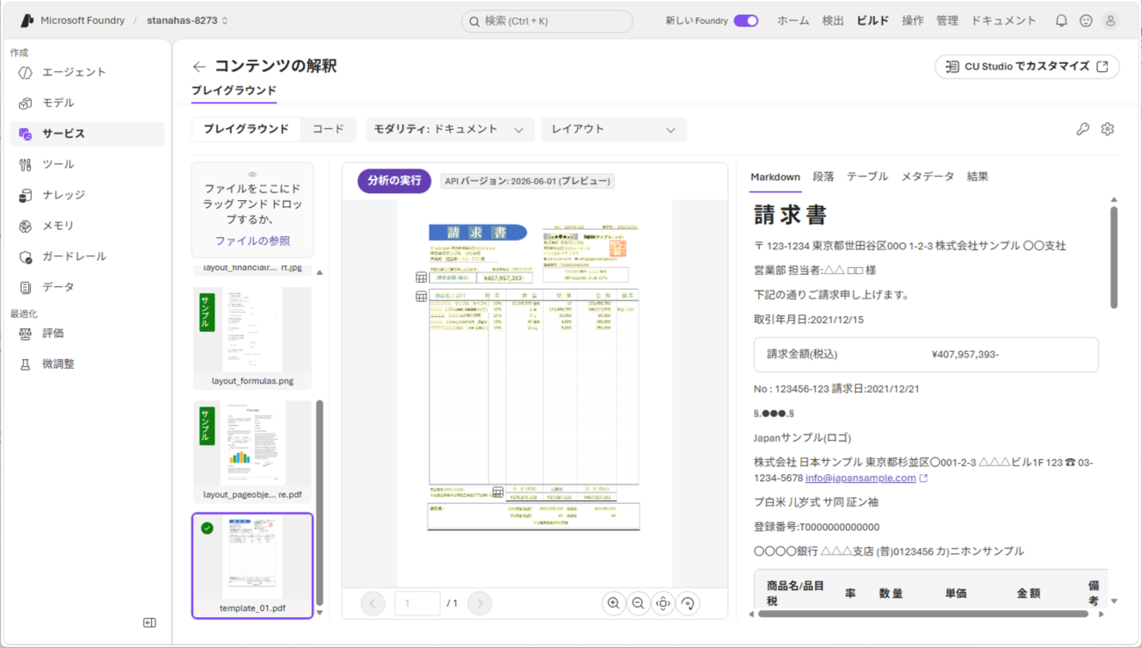Image resolution: width=1142 pixels, height=648 pixels.
Task: Open ドキュメント in top navigation
Action: click(1003, 20)
